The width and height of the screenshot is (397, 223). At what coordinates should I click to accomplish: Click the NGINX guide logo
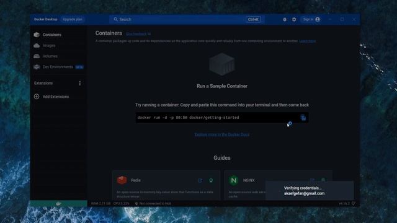click(x=233, y=180)
